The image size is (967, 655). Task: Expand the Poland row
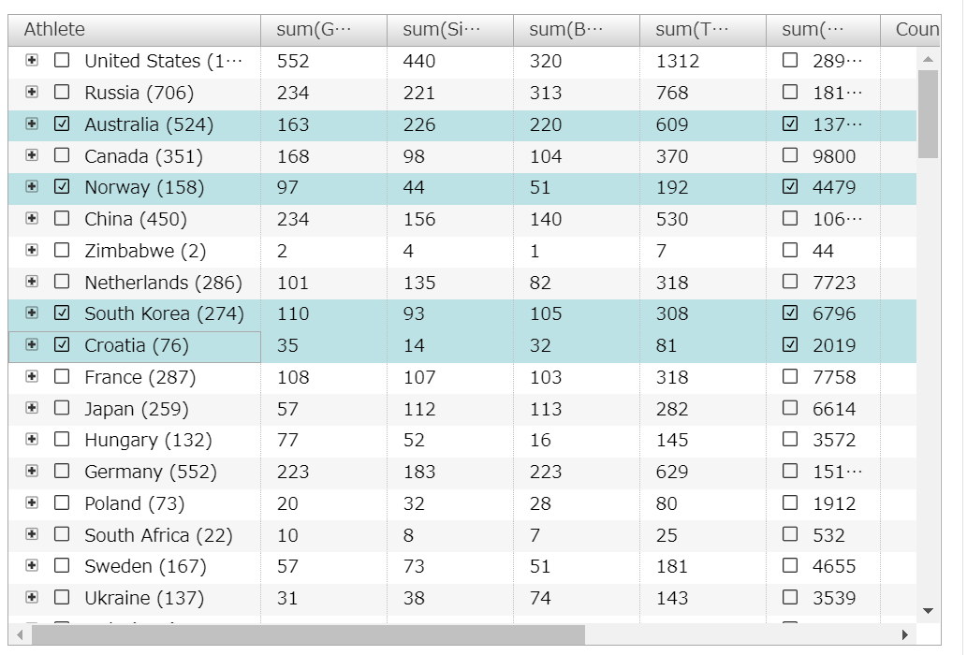[x=33, y=502]
